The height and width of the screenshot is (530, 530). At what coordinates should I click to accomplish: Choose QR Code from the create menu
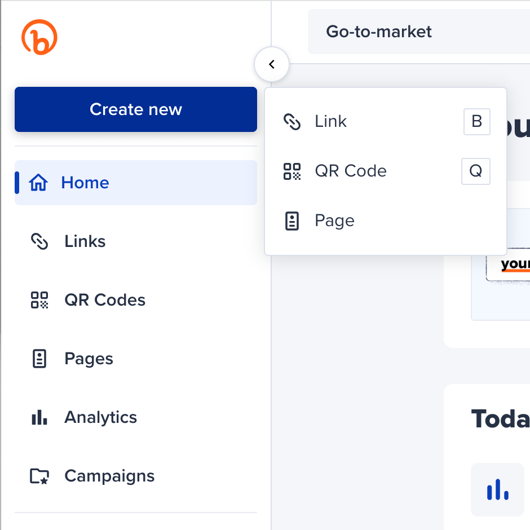coord(351,171)
